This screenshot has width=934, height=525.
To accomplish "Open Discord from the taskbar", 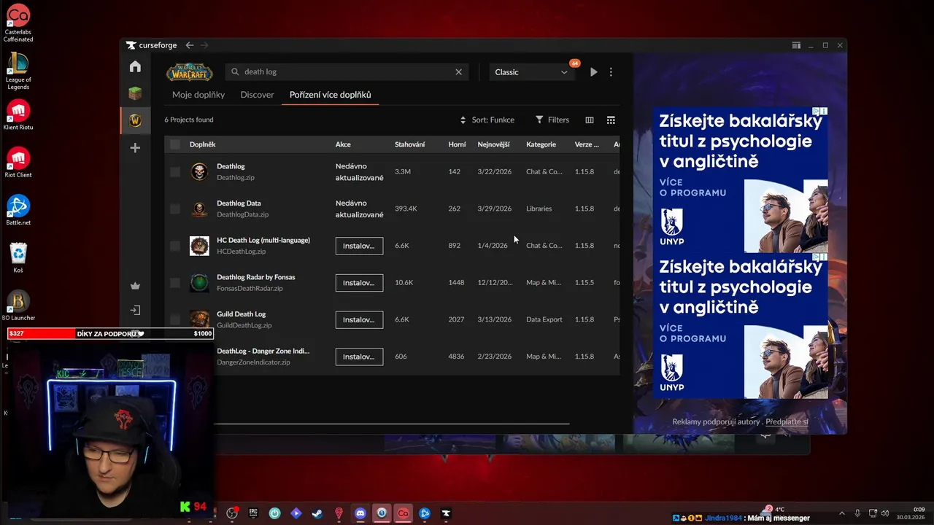I will click(360, 513).
